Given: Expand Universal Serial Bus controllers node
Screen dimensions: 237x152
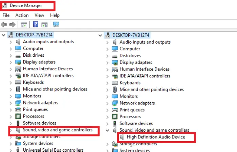Looking at the screenshot, I should [x=11, y=150].
